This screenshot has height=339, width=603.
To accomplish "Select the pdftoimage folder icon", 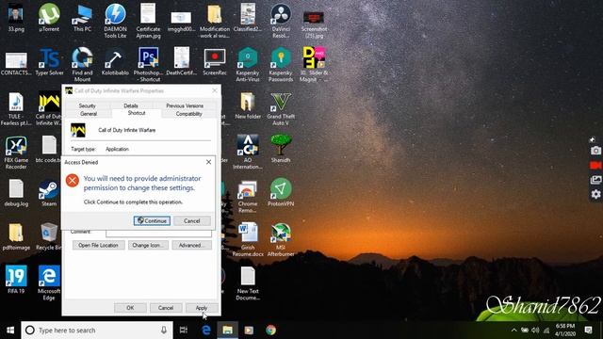I will (16, 236).
